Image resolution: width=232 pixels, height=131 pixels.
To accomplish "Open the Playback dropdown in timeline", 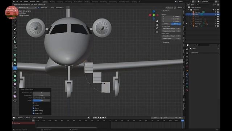I will coord(21,118).
